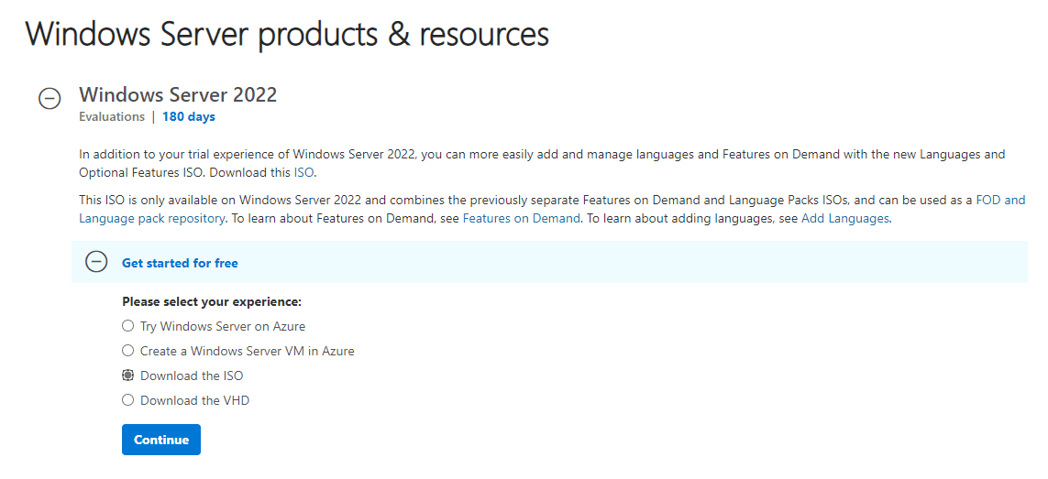Screen dimensions: 1048x479
Task: Click the Windows Server products & resources title
Action: coord(287,34)
